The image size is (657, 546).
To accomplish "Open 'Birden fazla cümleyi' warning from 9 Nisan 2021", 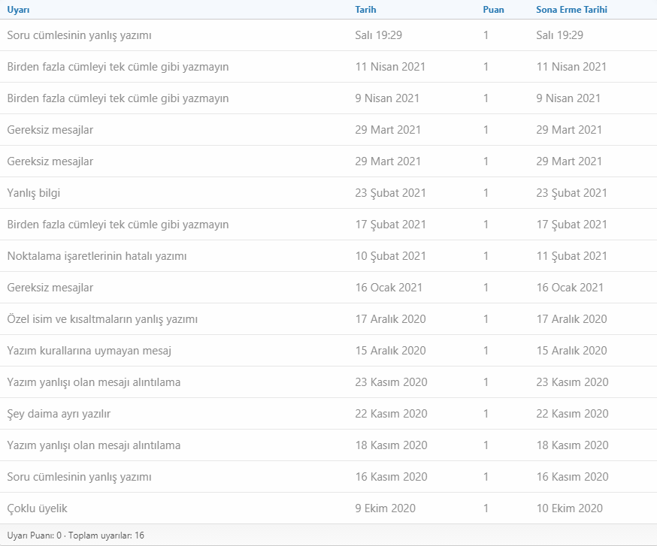I will pos(118,98).
